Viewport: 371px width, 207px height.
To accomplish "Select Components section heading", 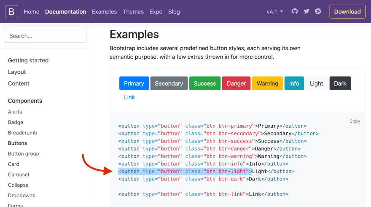I will coord(25,101).
